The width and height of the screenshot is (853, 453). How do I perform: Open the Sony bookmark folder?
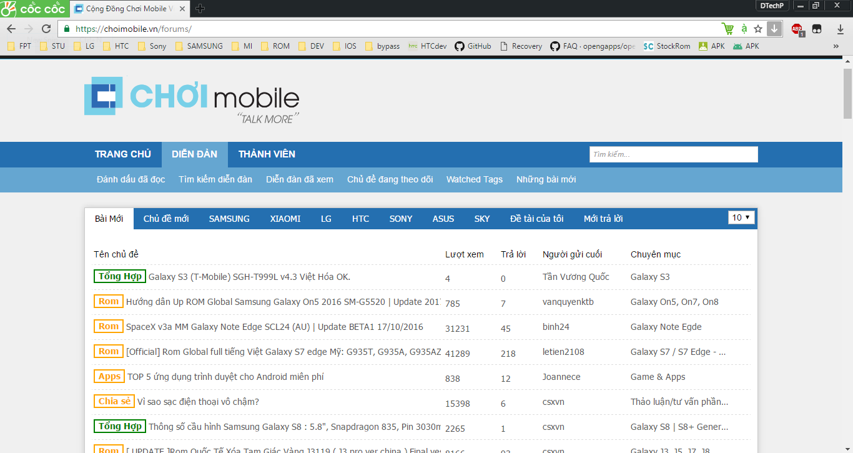152,46
